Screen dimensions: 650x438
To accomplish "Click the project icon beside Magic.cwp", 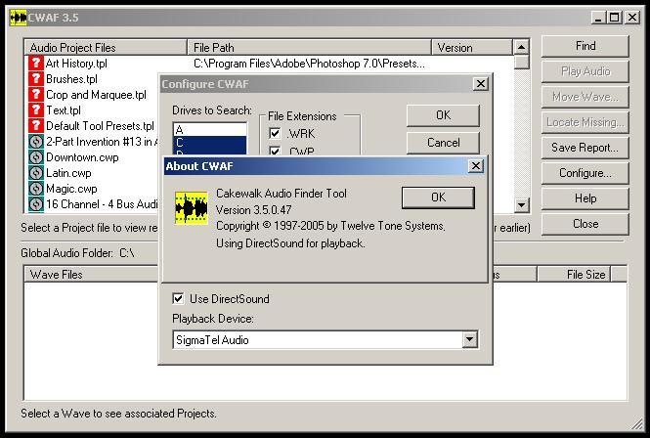I will (35, 189).
